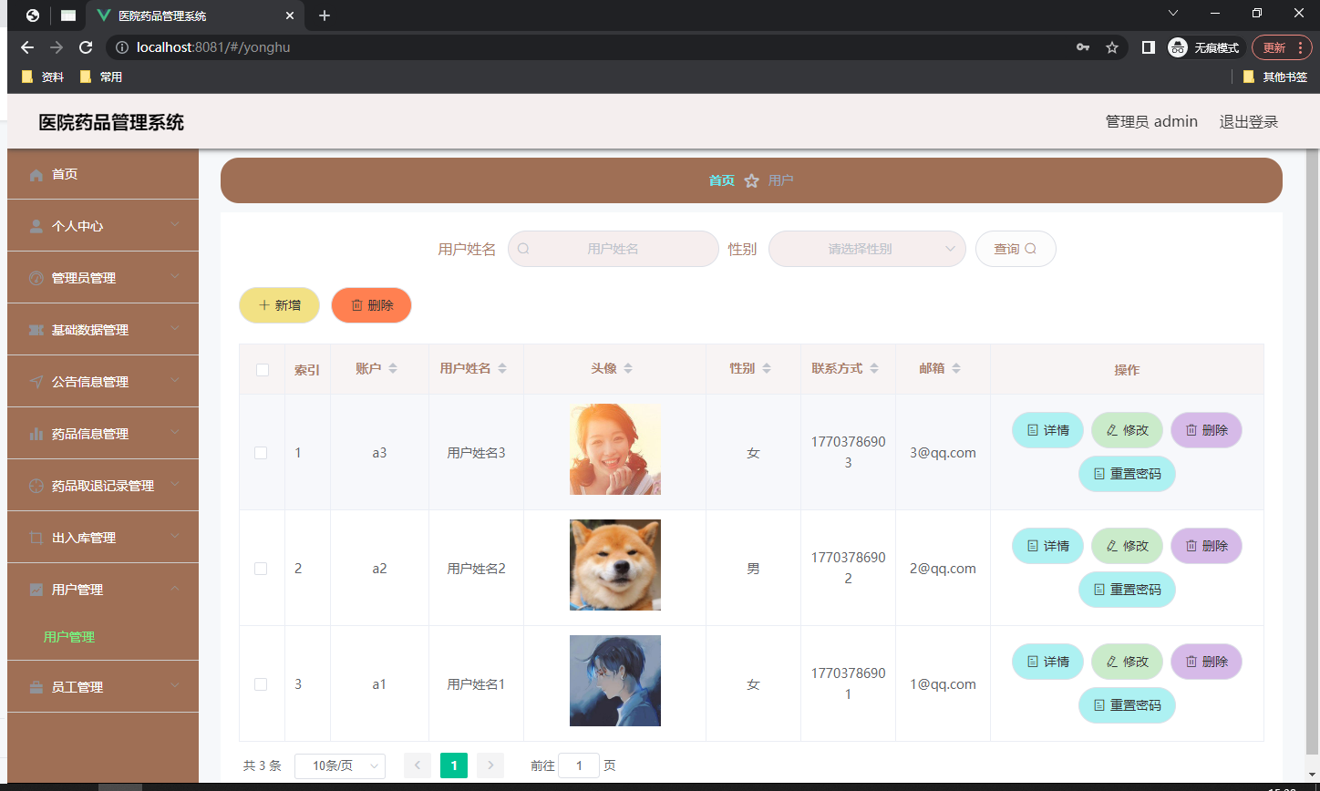Image resolution: width=1320 pixels, height=791 pixels.
Task: Click the 管理员管理 info icon
Action: (36, 277)
